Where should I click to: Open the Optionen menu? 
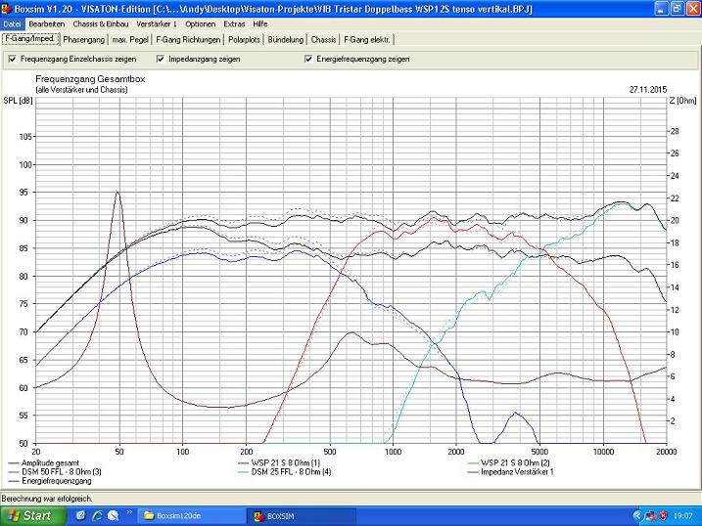(x=200, y=24)
